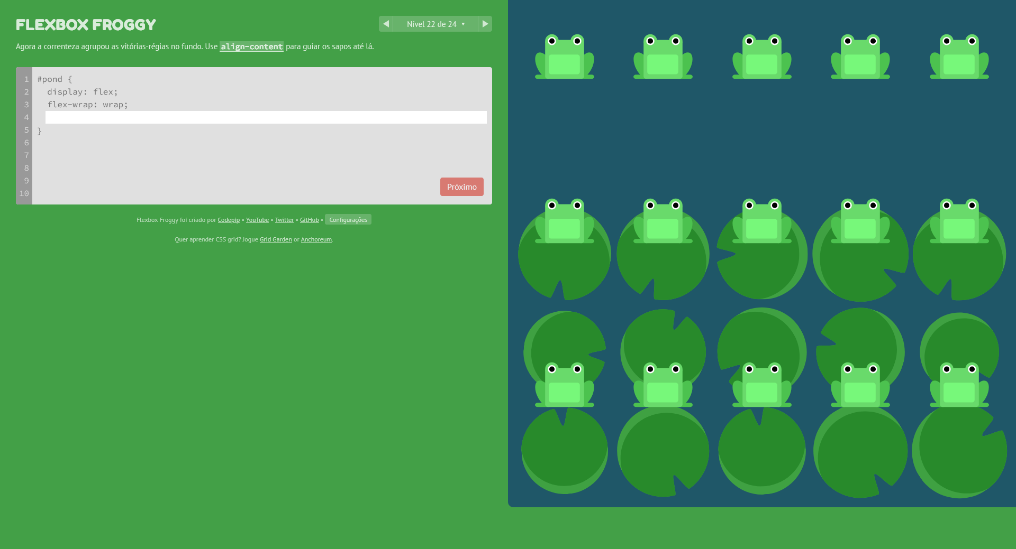Click the fifth frog in the middle row

[959, 221]
